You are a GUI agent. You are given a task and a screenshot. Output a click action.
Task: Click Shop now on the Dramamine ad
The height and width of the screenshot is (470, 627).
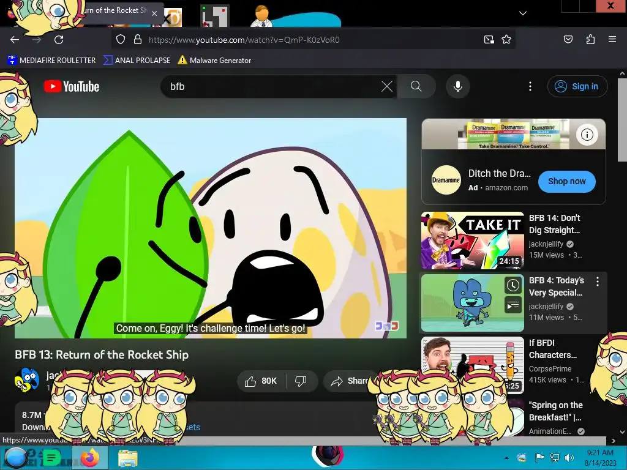(566, 181)
